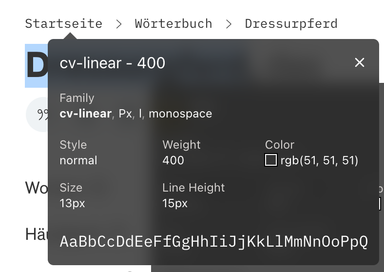Click the highlighted heading letter D
Viewport: 384px width, 272px height.
click(37, 66)
